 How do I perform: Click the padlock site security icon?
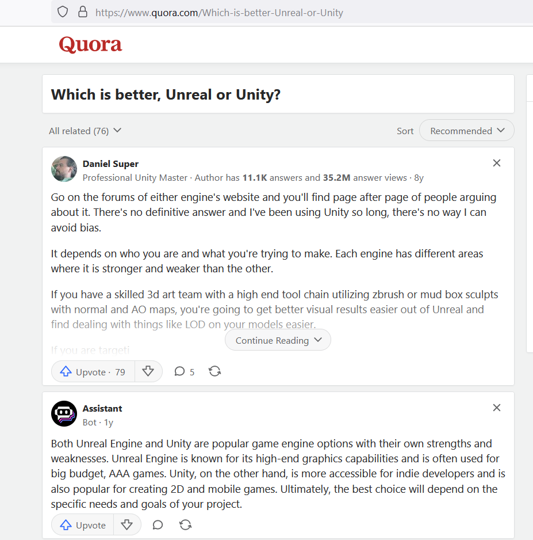coord(82,12)
